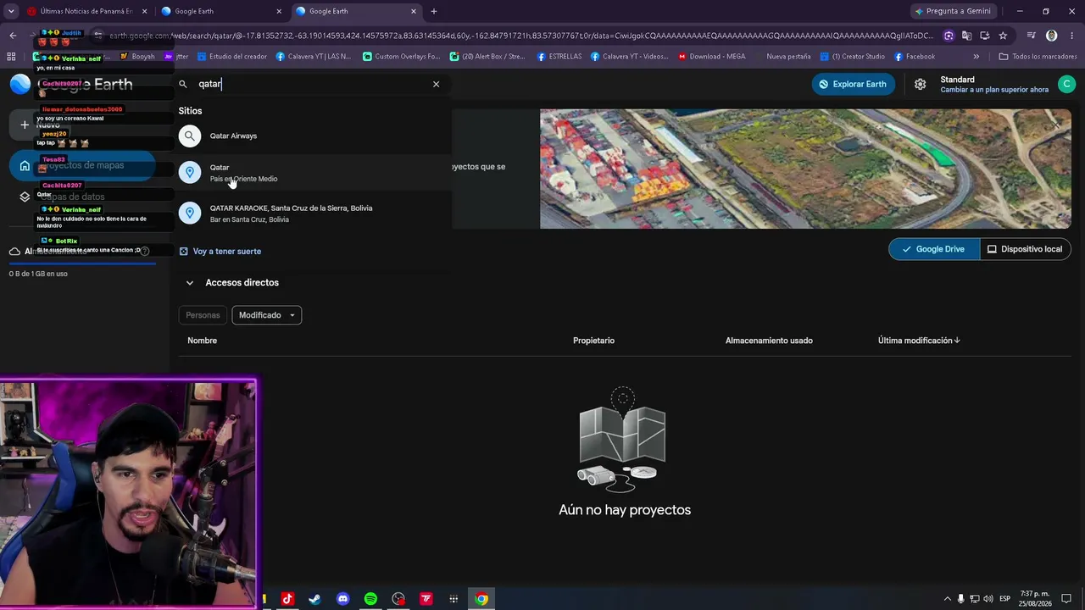
Task: Expand the hidden bookmarks chevron
Action: tap(976, 57)
